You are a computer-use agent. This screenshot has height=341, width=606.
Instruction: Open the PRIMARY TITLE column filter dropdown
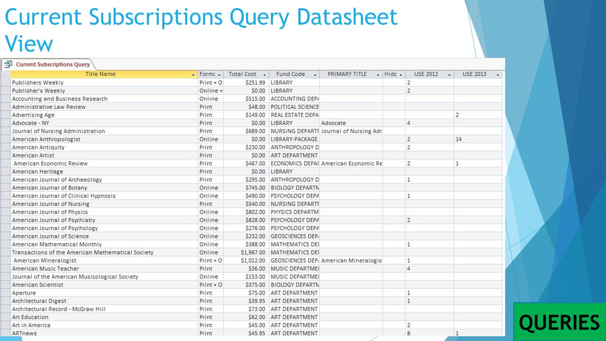378,75
